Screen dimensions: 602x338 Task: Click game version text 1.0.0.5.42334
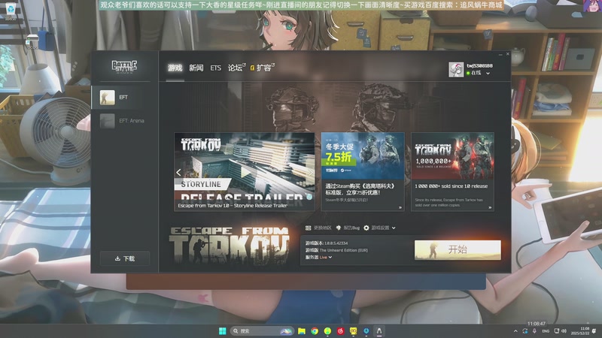(x=336, y=243)
